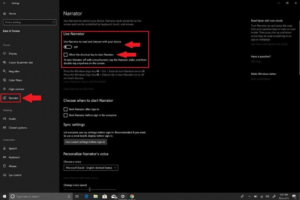Screen dimensions: 300x200
Task: Open Magnifier settings
Action: [11, 71]
